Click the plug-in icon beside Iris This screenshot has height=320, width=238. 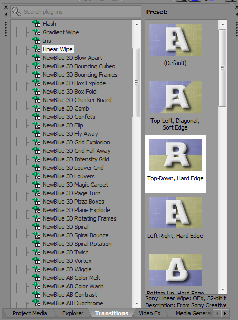36,41
